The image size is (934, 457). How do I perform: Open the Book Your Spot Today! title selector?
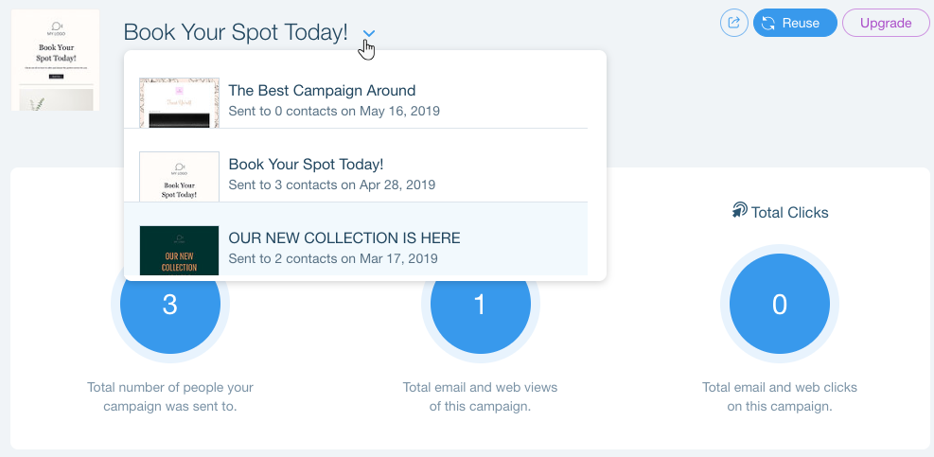click(236, 32)
